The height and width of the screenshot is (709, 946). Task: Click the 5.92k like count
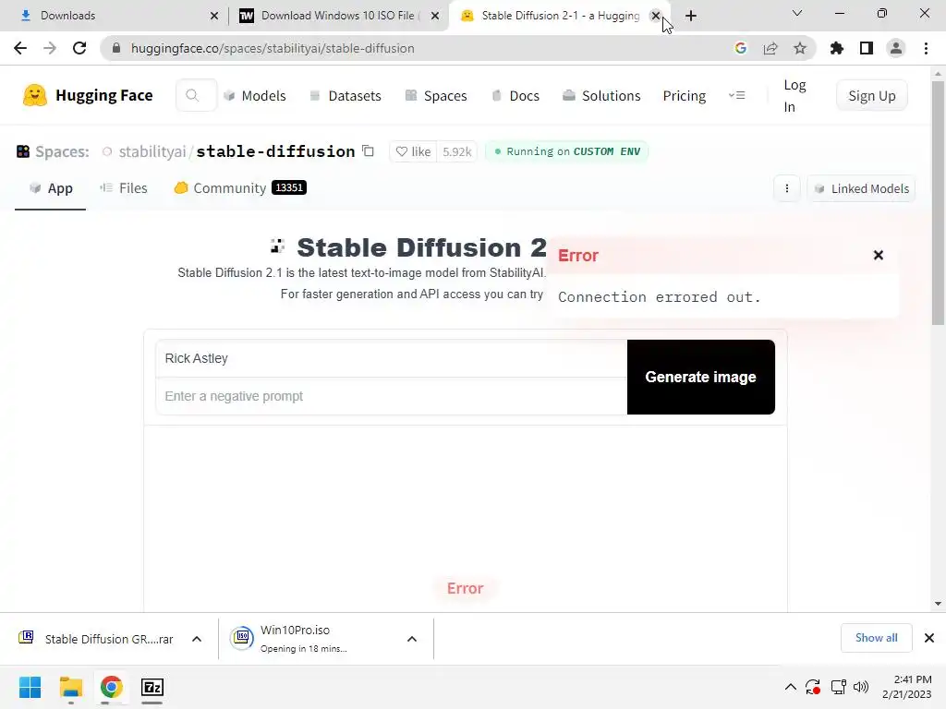pyautogui.click(x=456, y=151)
